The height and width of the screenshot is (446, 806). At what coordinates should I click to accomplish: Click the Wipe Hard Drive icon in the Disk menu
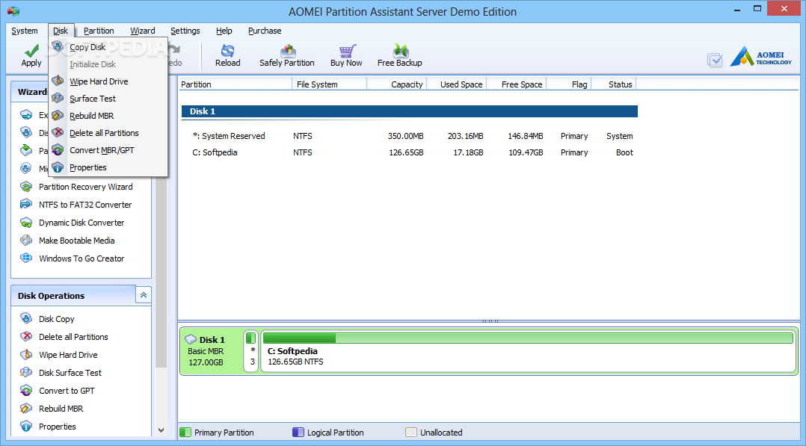coord(58,81)
